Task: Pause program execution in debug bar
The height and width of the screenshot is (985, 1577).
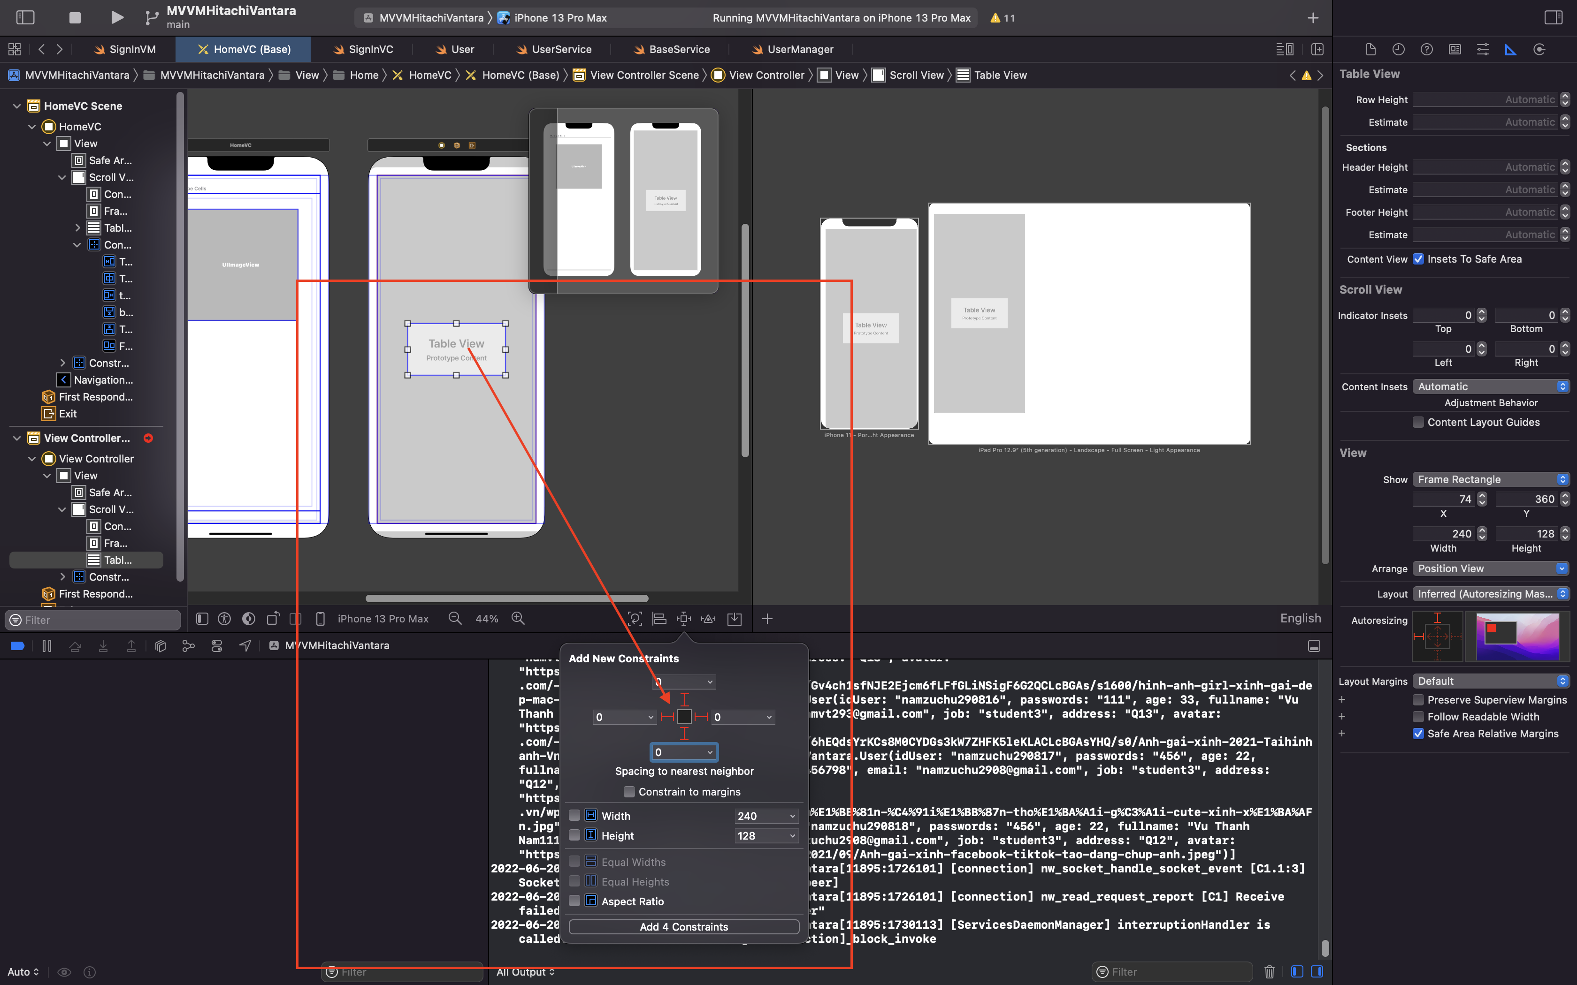Action: tap(47, 645)
